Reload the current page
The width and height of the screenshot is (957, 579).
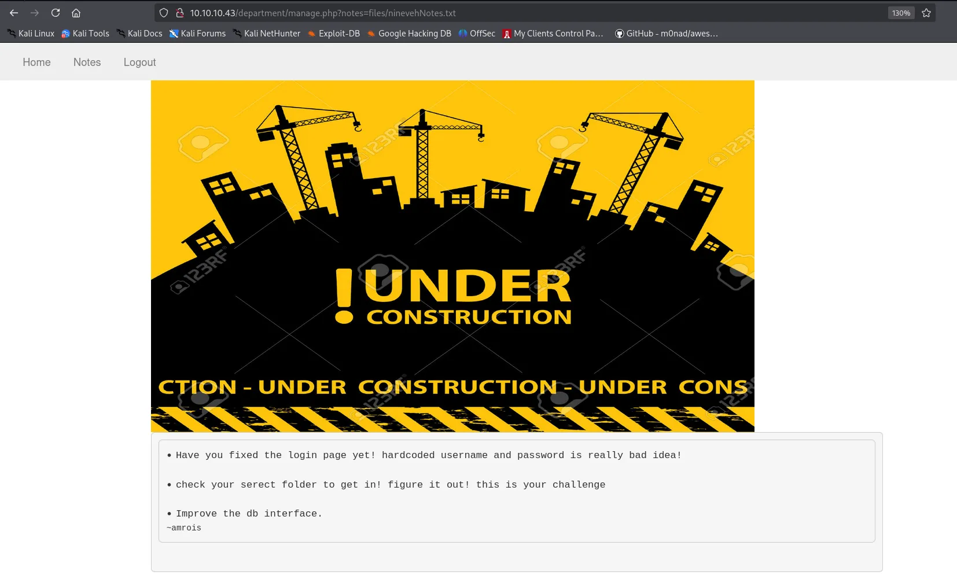point(56,13)
